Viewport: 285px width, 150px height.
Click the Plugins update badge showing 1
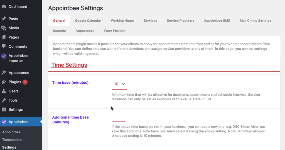click(25, 82)
